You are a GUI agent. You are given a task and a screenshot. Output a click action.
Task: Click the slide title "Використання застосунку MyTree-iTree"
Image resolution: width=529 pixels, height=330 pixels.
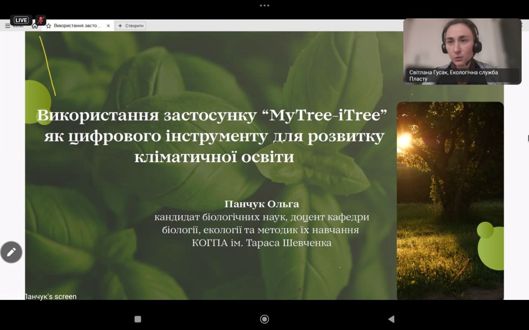click(x=212, y=115)
